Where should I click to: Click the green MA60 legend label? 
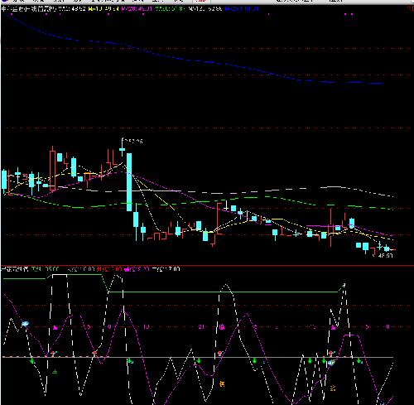pos(171,9)
